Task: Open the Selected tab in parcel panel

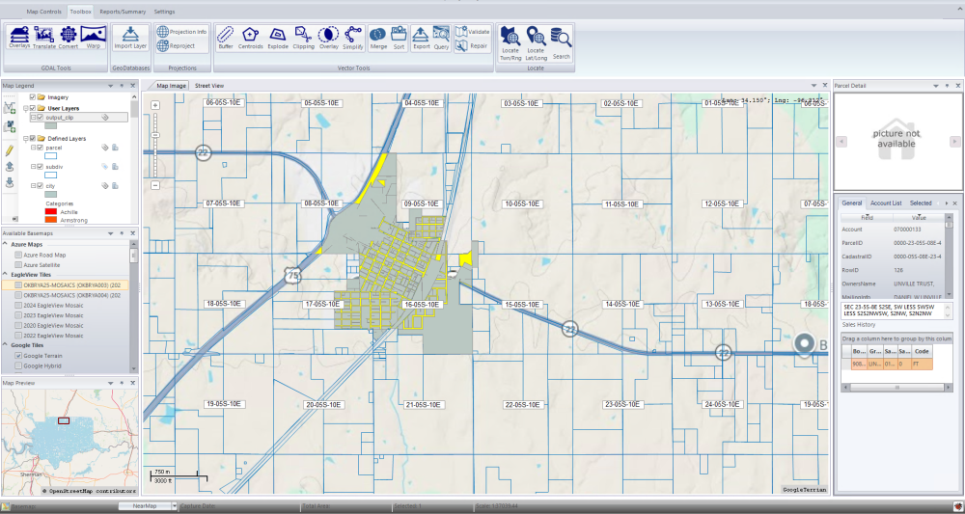Action: pyautogui.click(x=921, y=203)
